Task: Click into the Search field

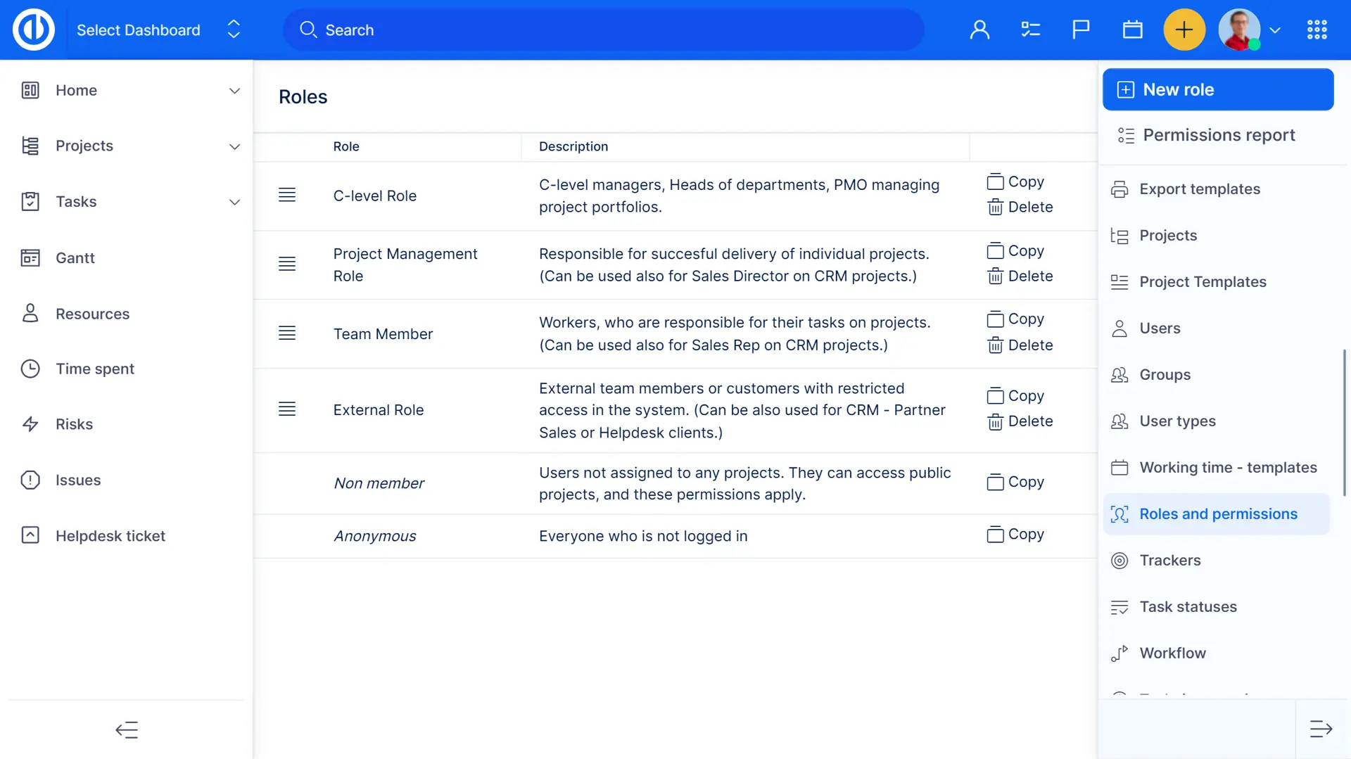Action: [x=604, y=30]
